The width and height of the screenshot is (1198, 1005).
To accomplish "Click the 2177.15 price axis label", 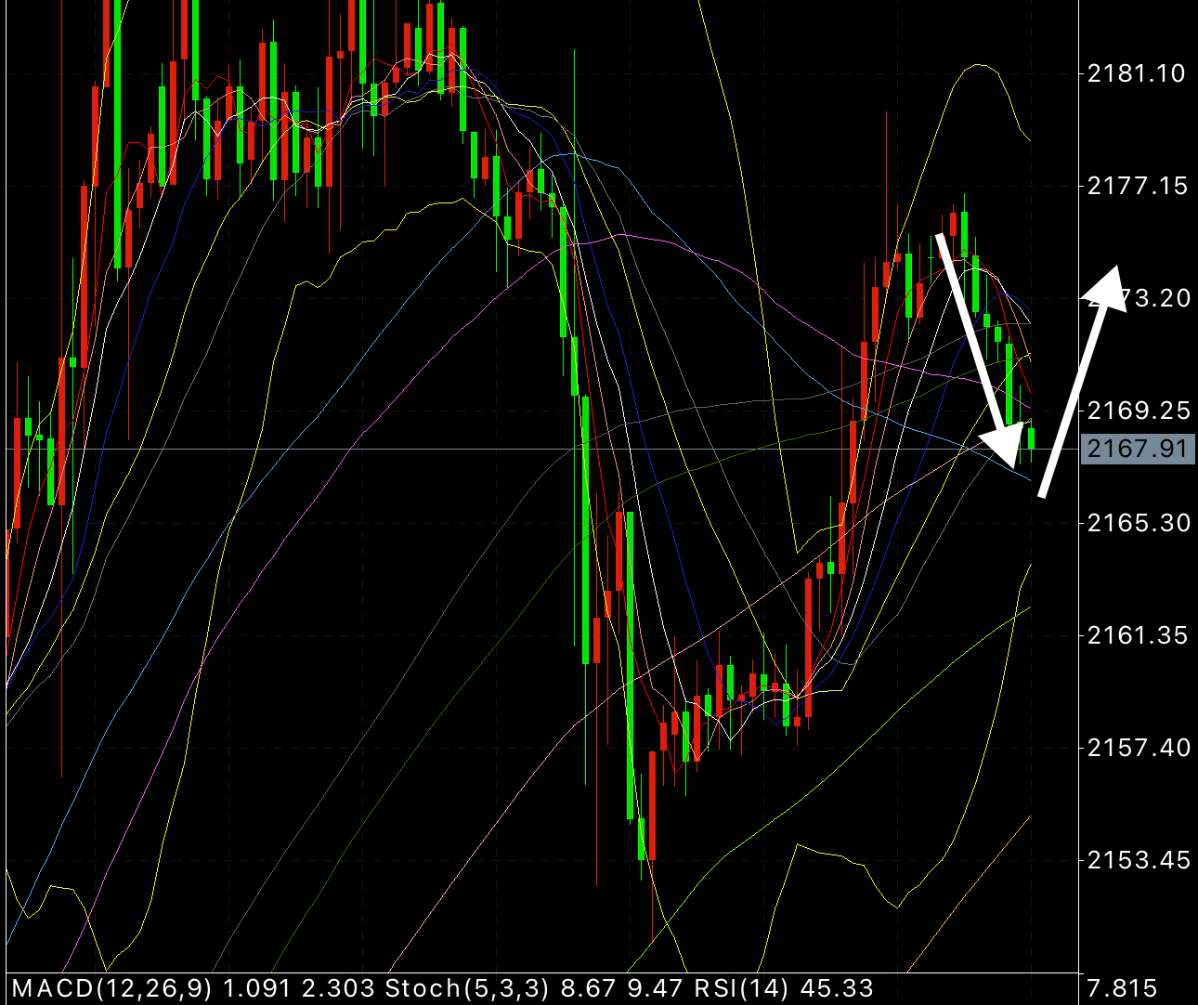I will (x=1137, y=186).
